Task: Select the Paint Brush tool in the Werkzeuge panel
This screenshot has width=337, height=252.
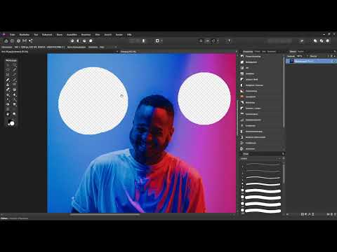Action: (8, 80)
